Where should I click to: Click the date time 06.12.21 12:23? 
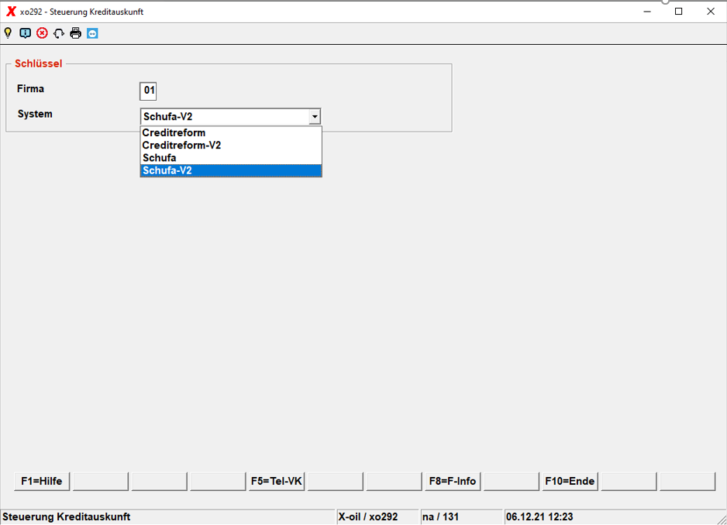pos(539,516)
